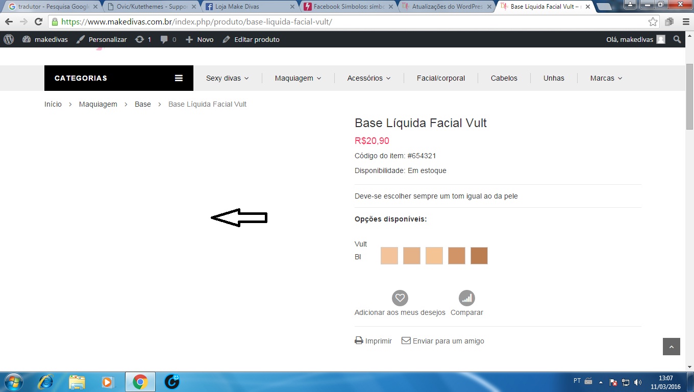Click the Base Líquida Facial Vult title
The width and height of the screenshot is (694, 392).
pyautogui.click(x=421, y=123)
